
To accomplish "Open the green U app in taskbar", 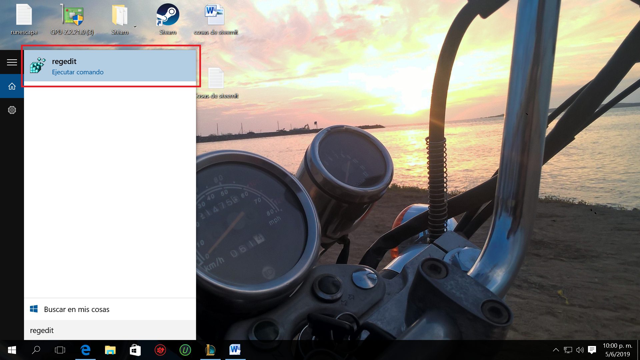I will [185, 350].
